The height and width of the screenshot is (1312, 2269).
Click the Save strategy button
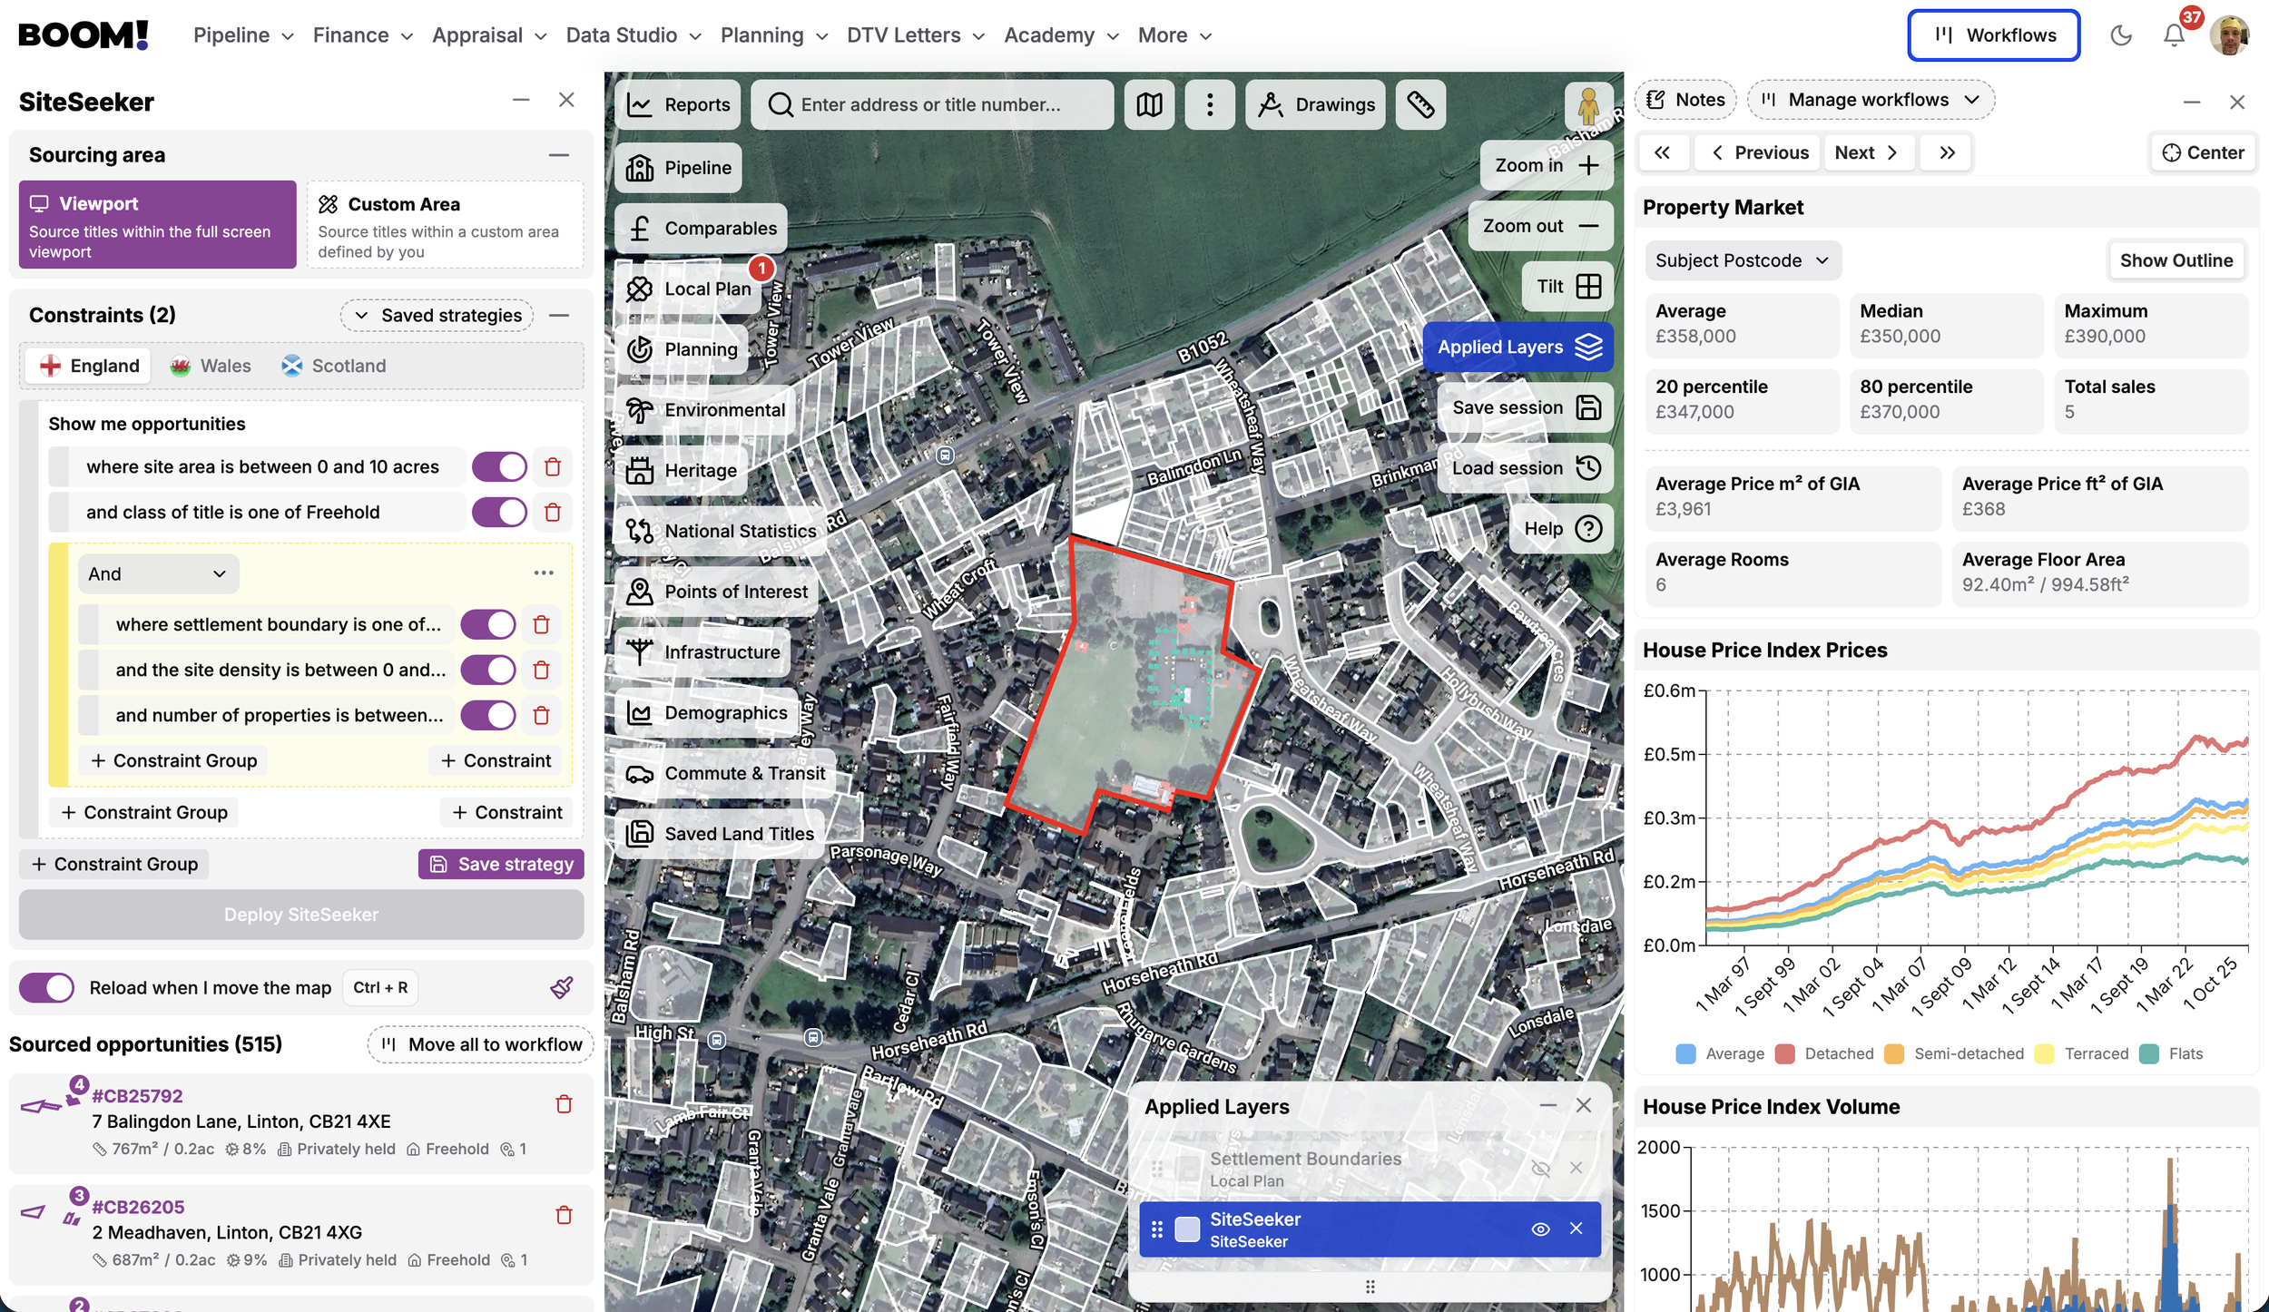click(501, 864)
